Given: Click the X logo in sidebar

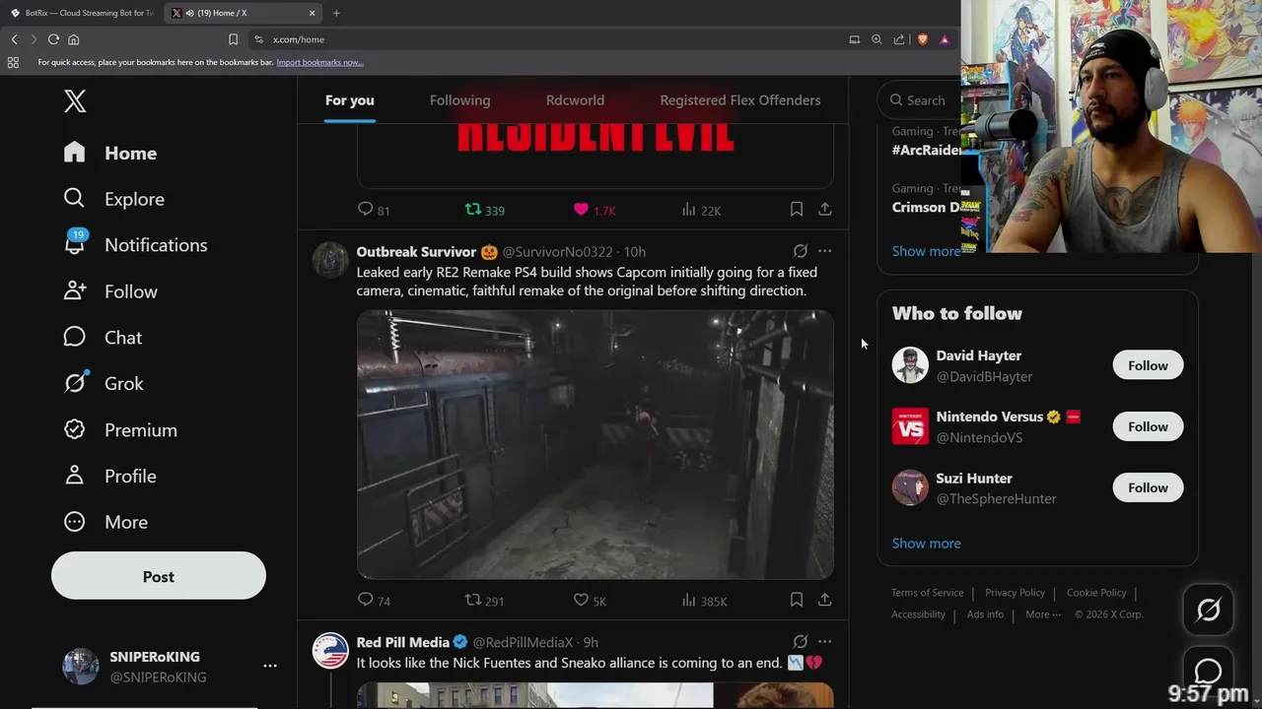Looking at the screenshot, I should point(75,100).
